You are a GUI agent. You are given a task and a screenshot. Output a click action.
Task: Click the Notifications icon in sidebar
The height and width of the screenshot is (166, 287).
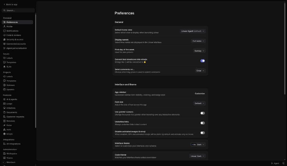pos(4,31)
